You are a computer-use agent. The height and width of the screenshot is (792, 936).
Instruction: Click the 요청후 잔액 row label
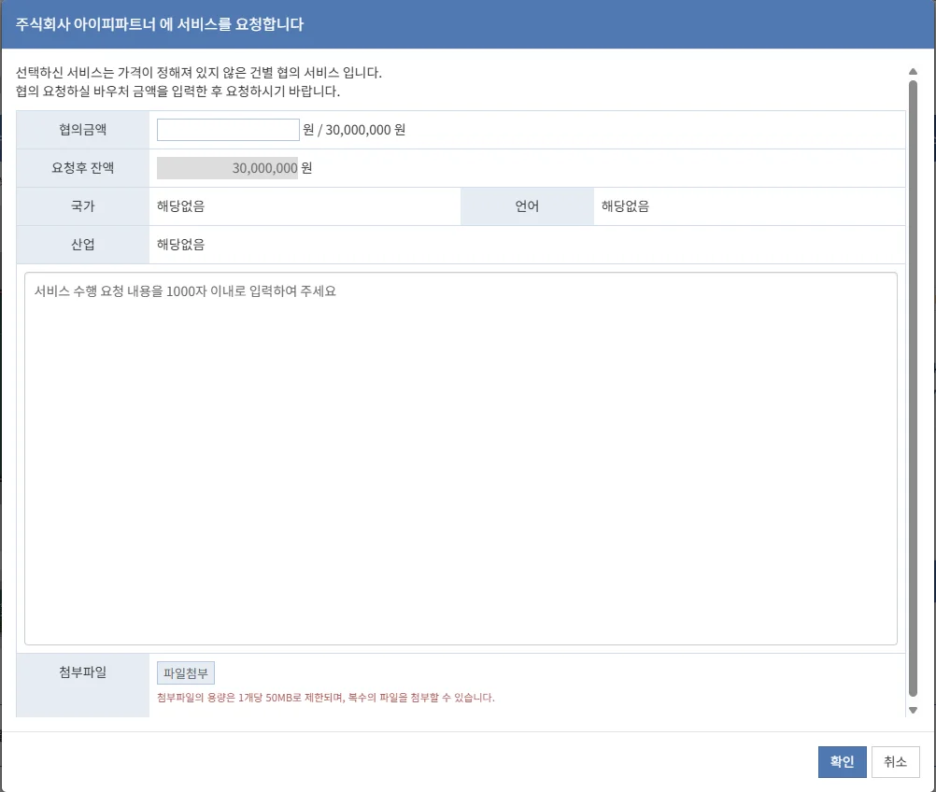point(82,168)
